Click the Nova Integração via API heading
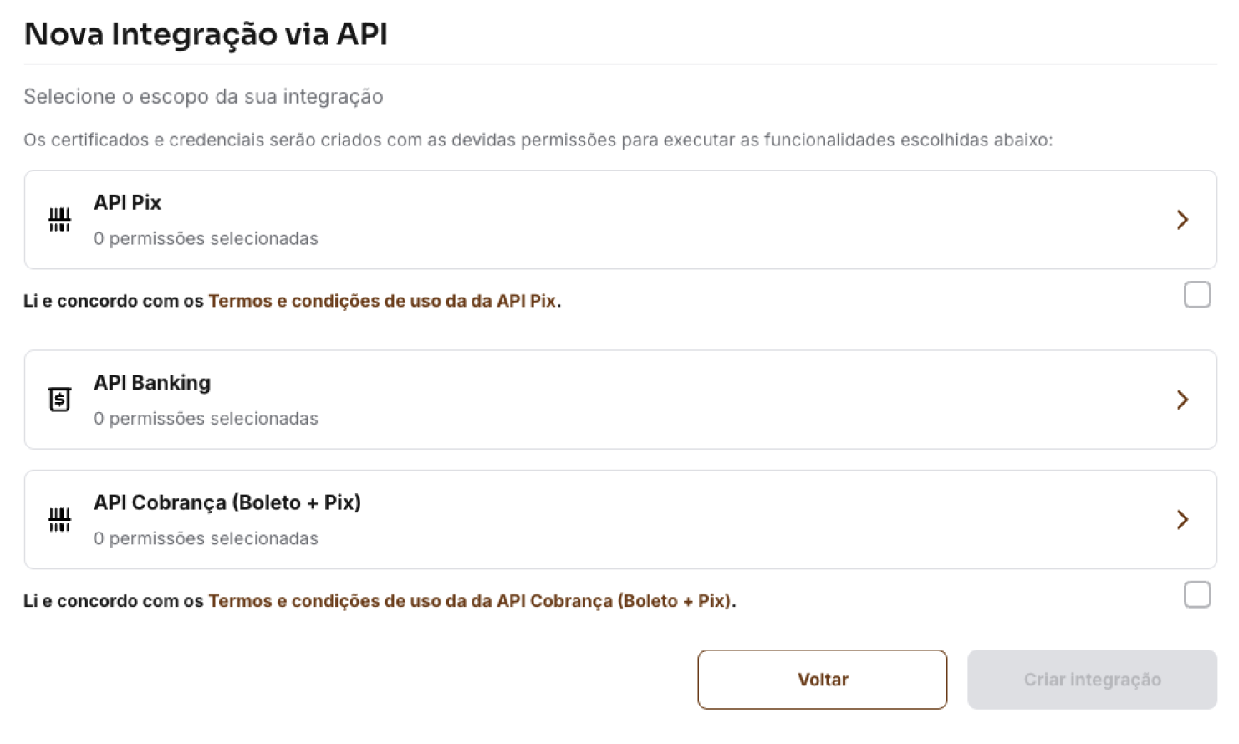The height and width of the screenshot is (744, 1239). coord(206,34)
